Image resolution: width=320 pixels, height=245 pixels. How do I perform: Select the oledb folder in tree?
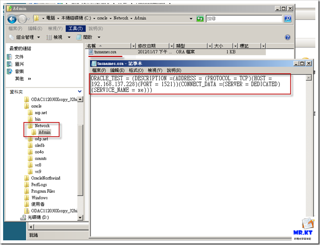tap(39, 146)
